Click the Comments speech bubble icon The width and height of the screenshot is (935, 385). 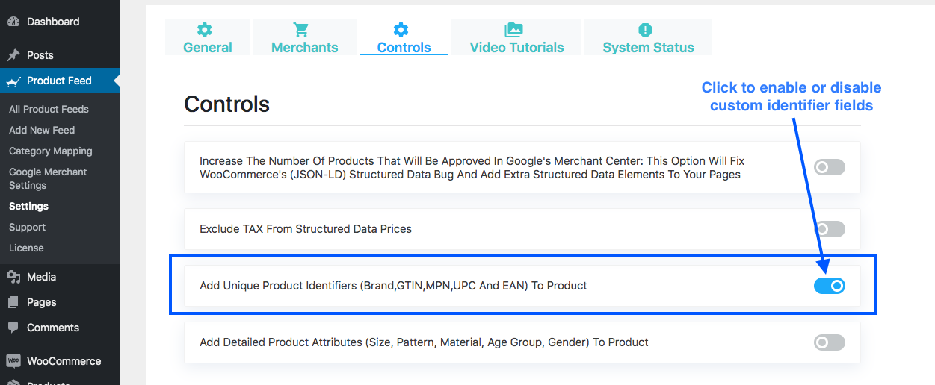13,328
